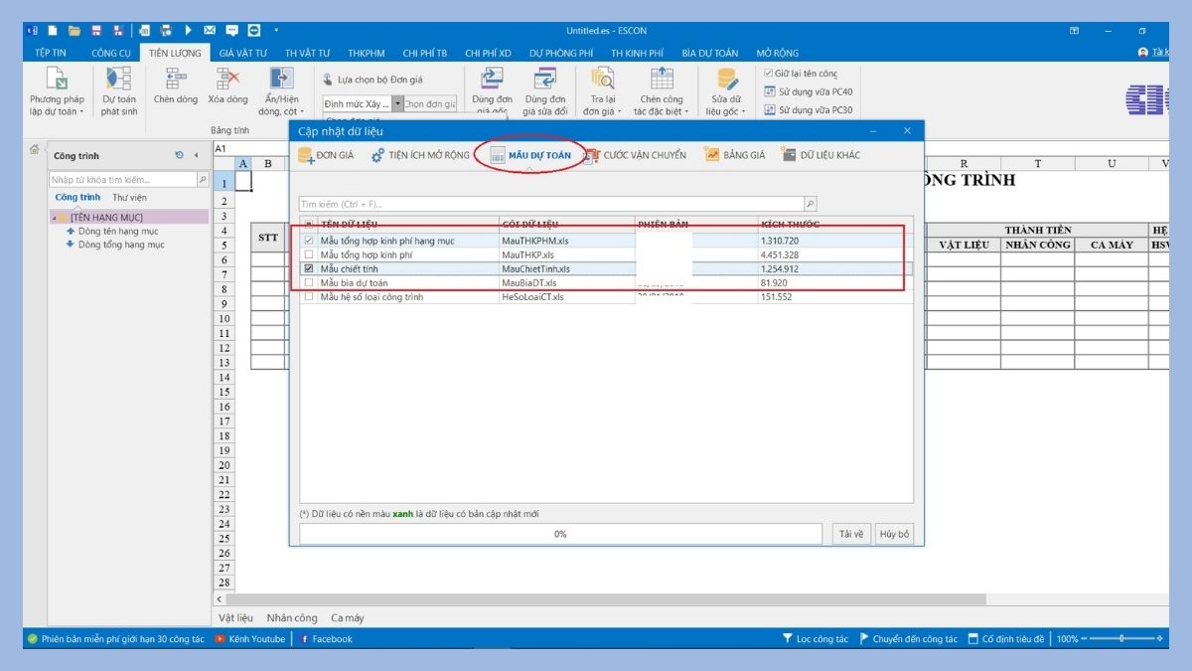This screenshot has height=671, width=1192.
Task: Select the Bảng giá icon in dialog
Action: (712, 155)
